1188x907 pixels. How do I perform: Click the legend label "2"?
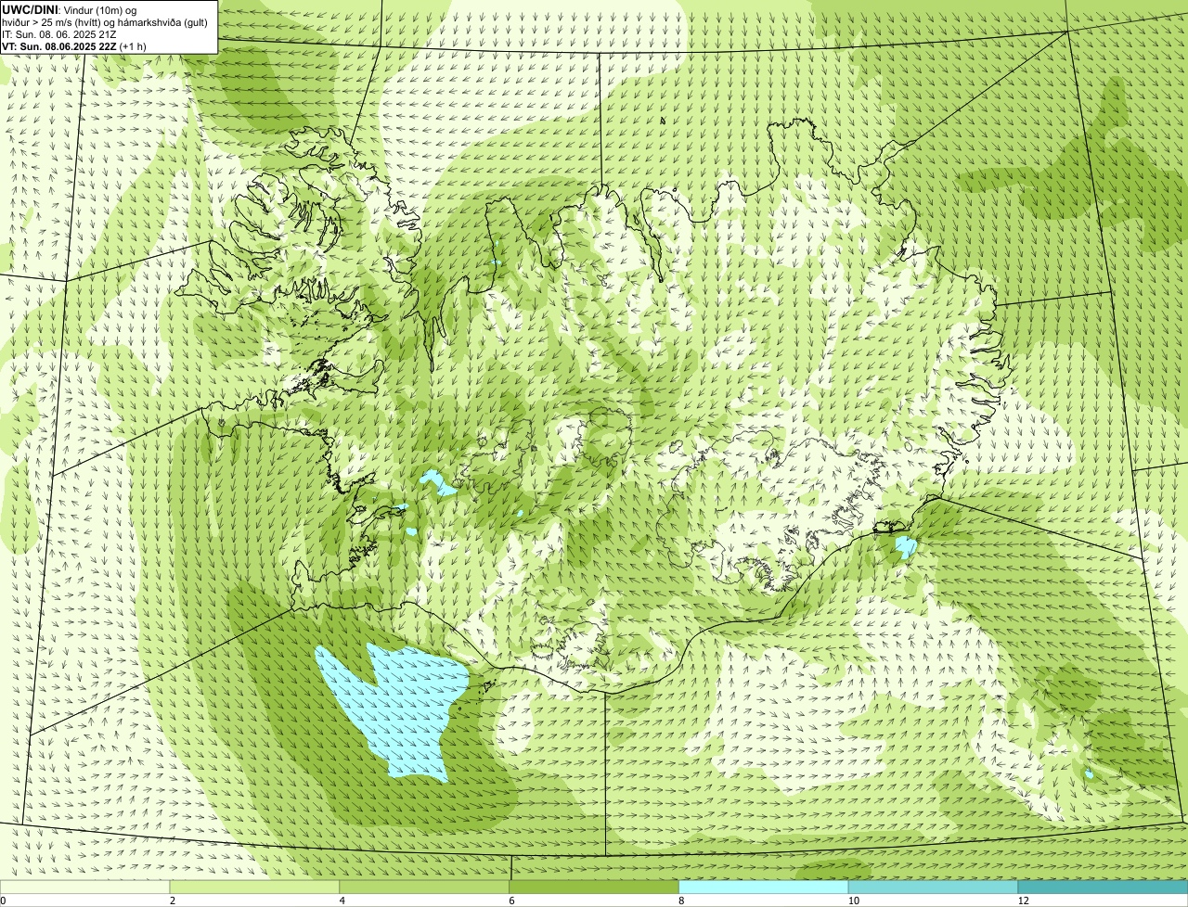tap(173, 901)
